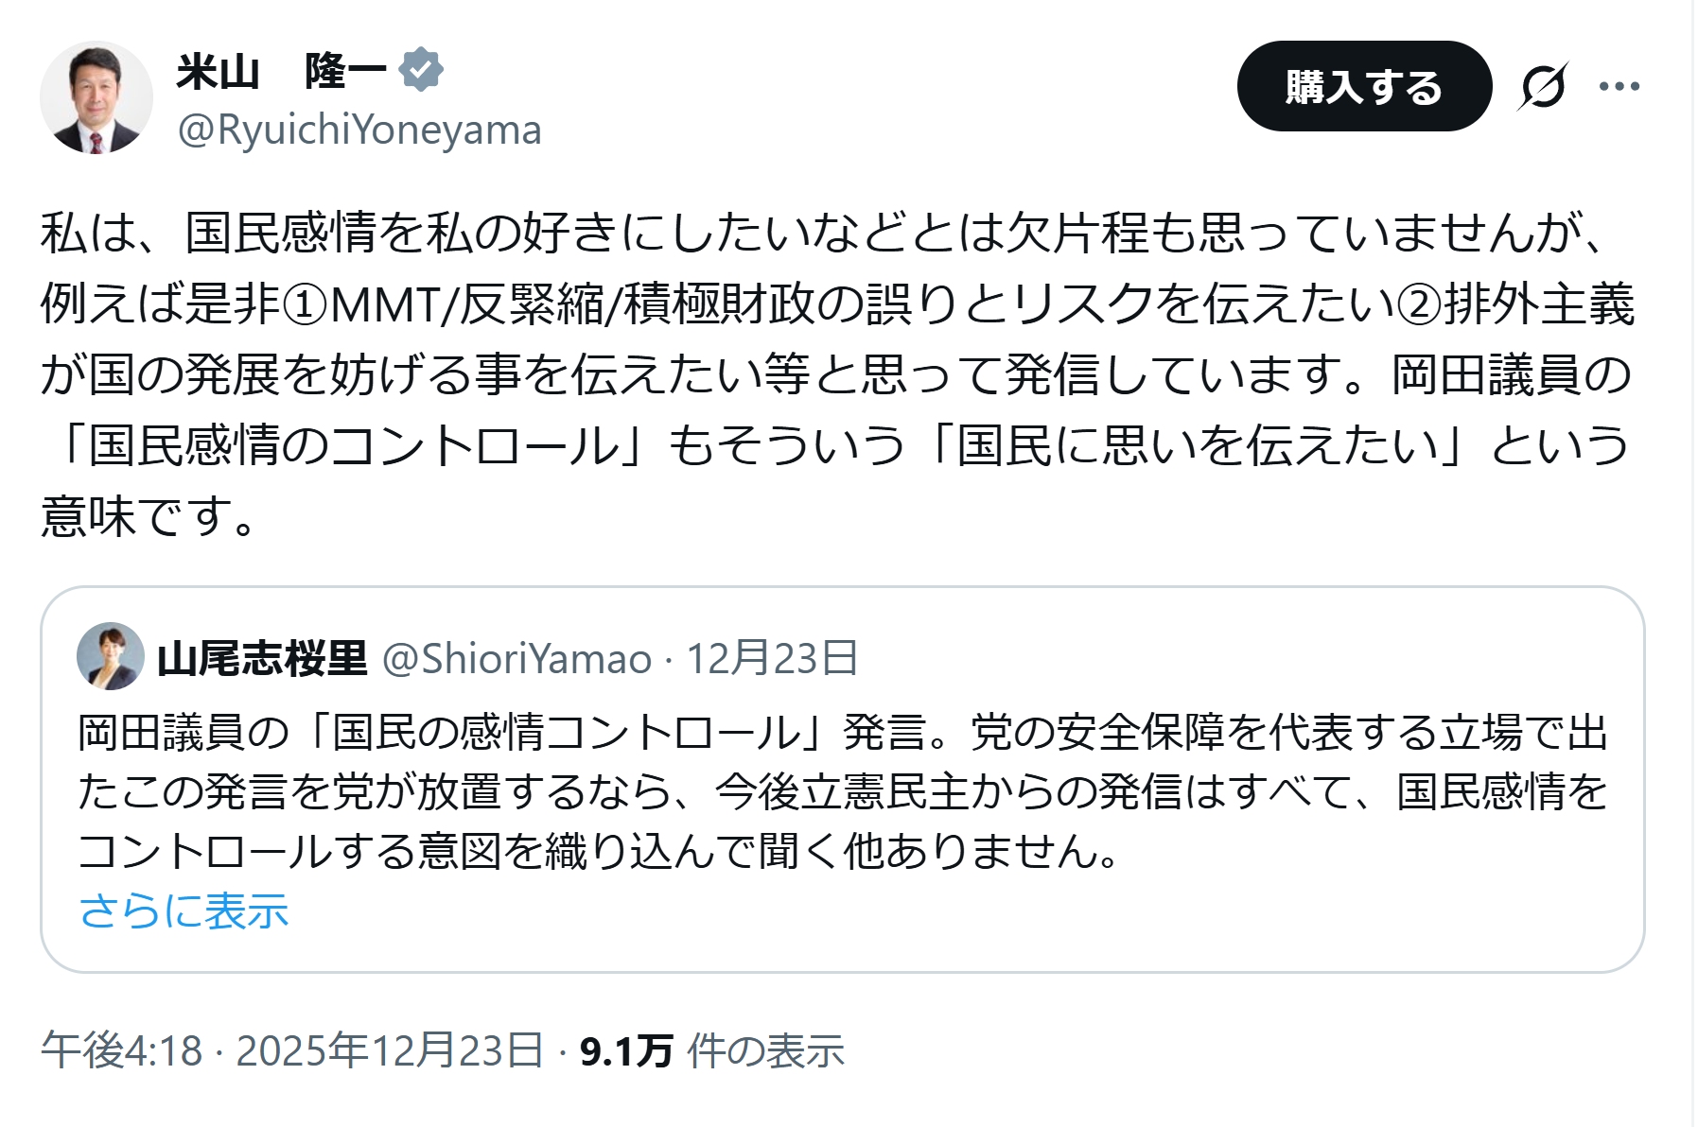The width and height of the screenshot is (1698, 1127).
Task: Open the @ShioriYamao handle
Action: (516, 659)
